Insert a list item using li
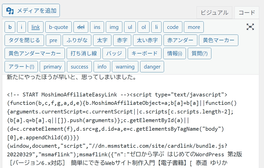Image resolution: width=264 pixels, height=168 pixels. click(156, 27)
